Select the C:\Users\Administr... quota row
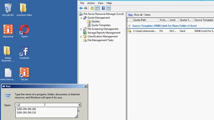The width and height of the screenshot is (214, 120). tap(171, 31)
